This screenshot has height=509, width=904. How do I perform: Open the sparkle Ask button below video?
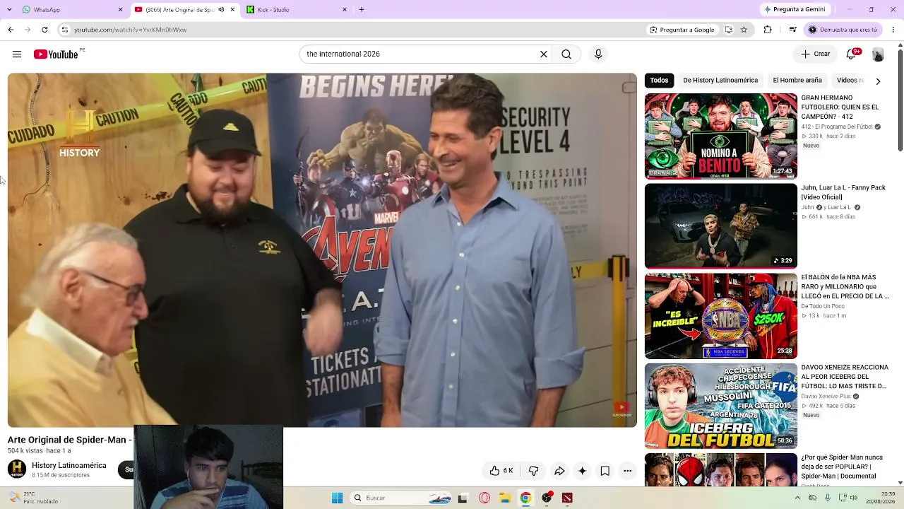[582, 471]
